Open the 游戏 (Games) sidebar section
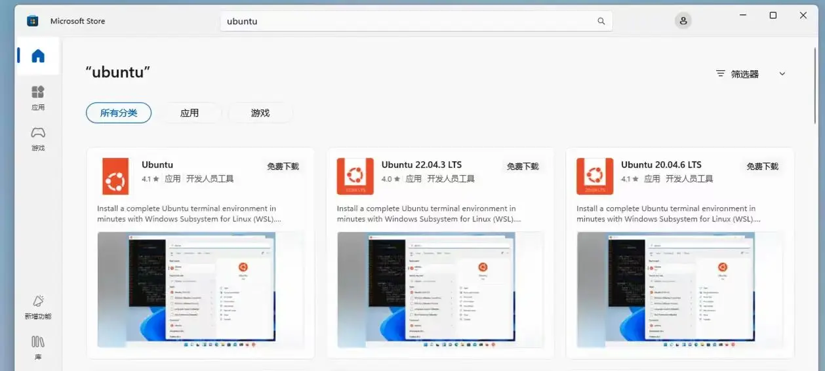 pos(38,139)
